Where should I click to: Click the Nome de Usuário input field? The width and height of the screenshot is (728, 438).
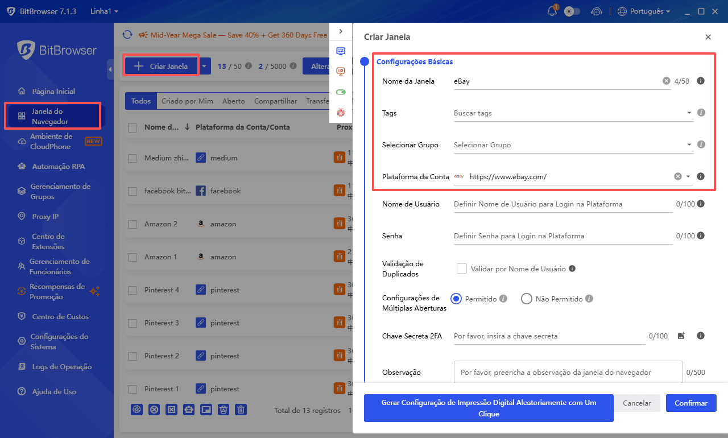pyautogui.click(x=562, y=204)
